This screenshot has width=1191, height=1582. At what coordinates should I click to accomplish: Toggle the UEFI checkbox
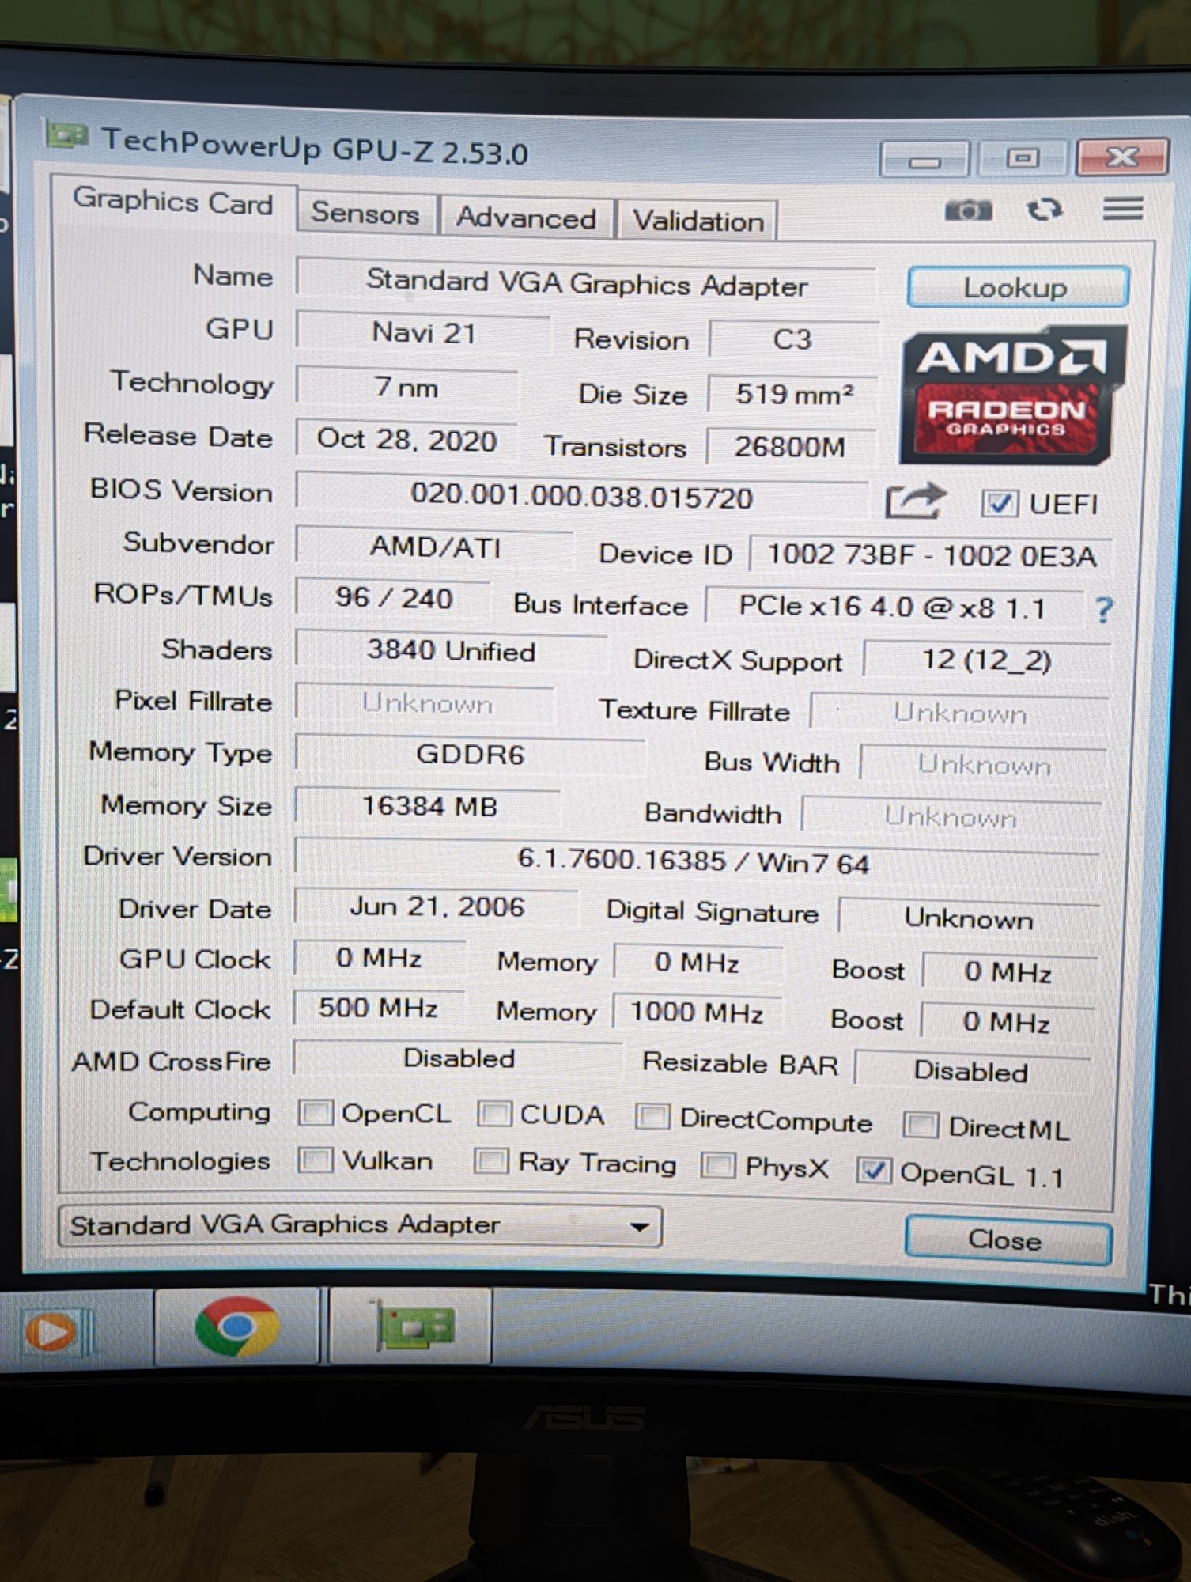[999, 503]
